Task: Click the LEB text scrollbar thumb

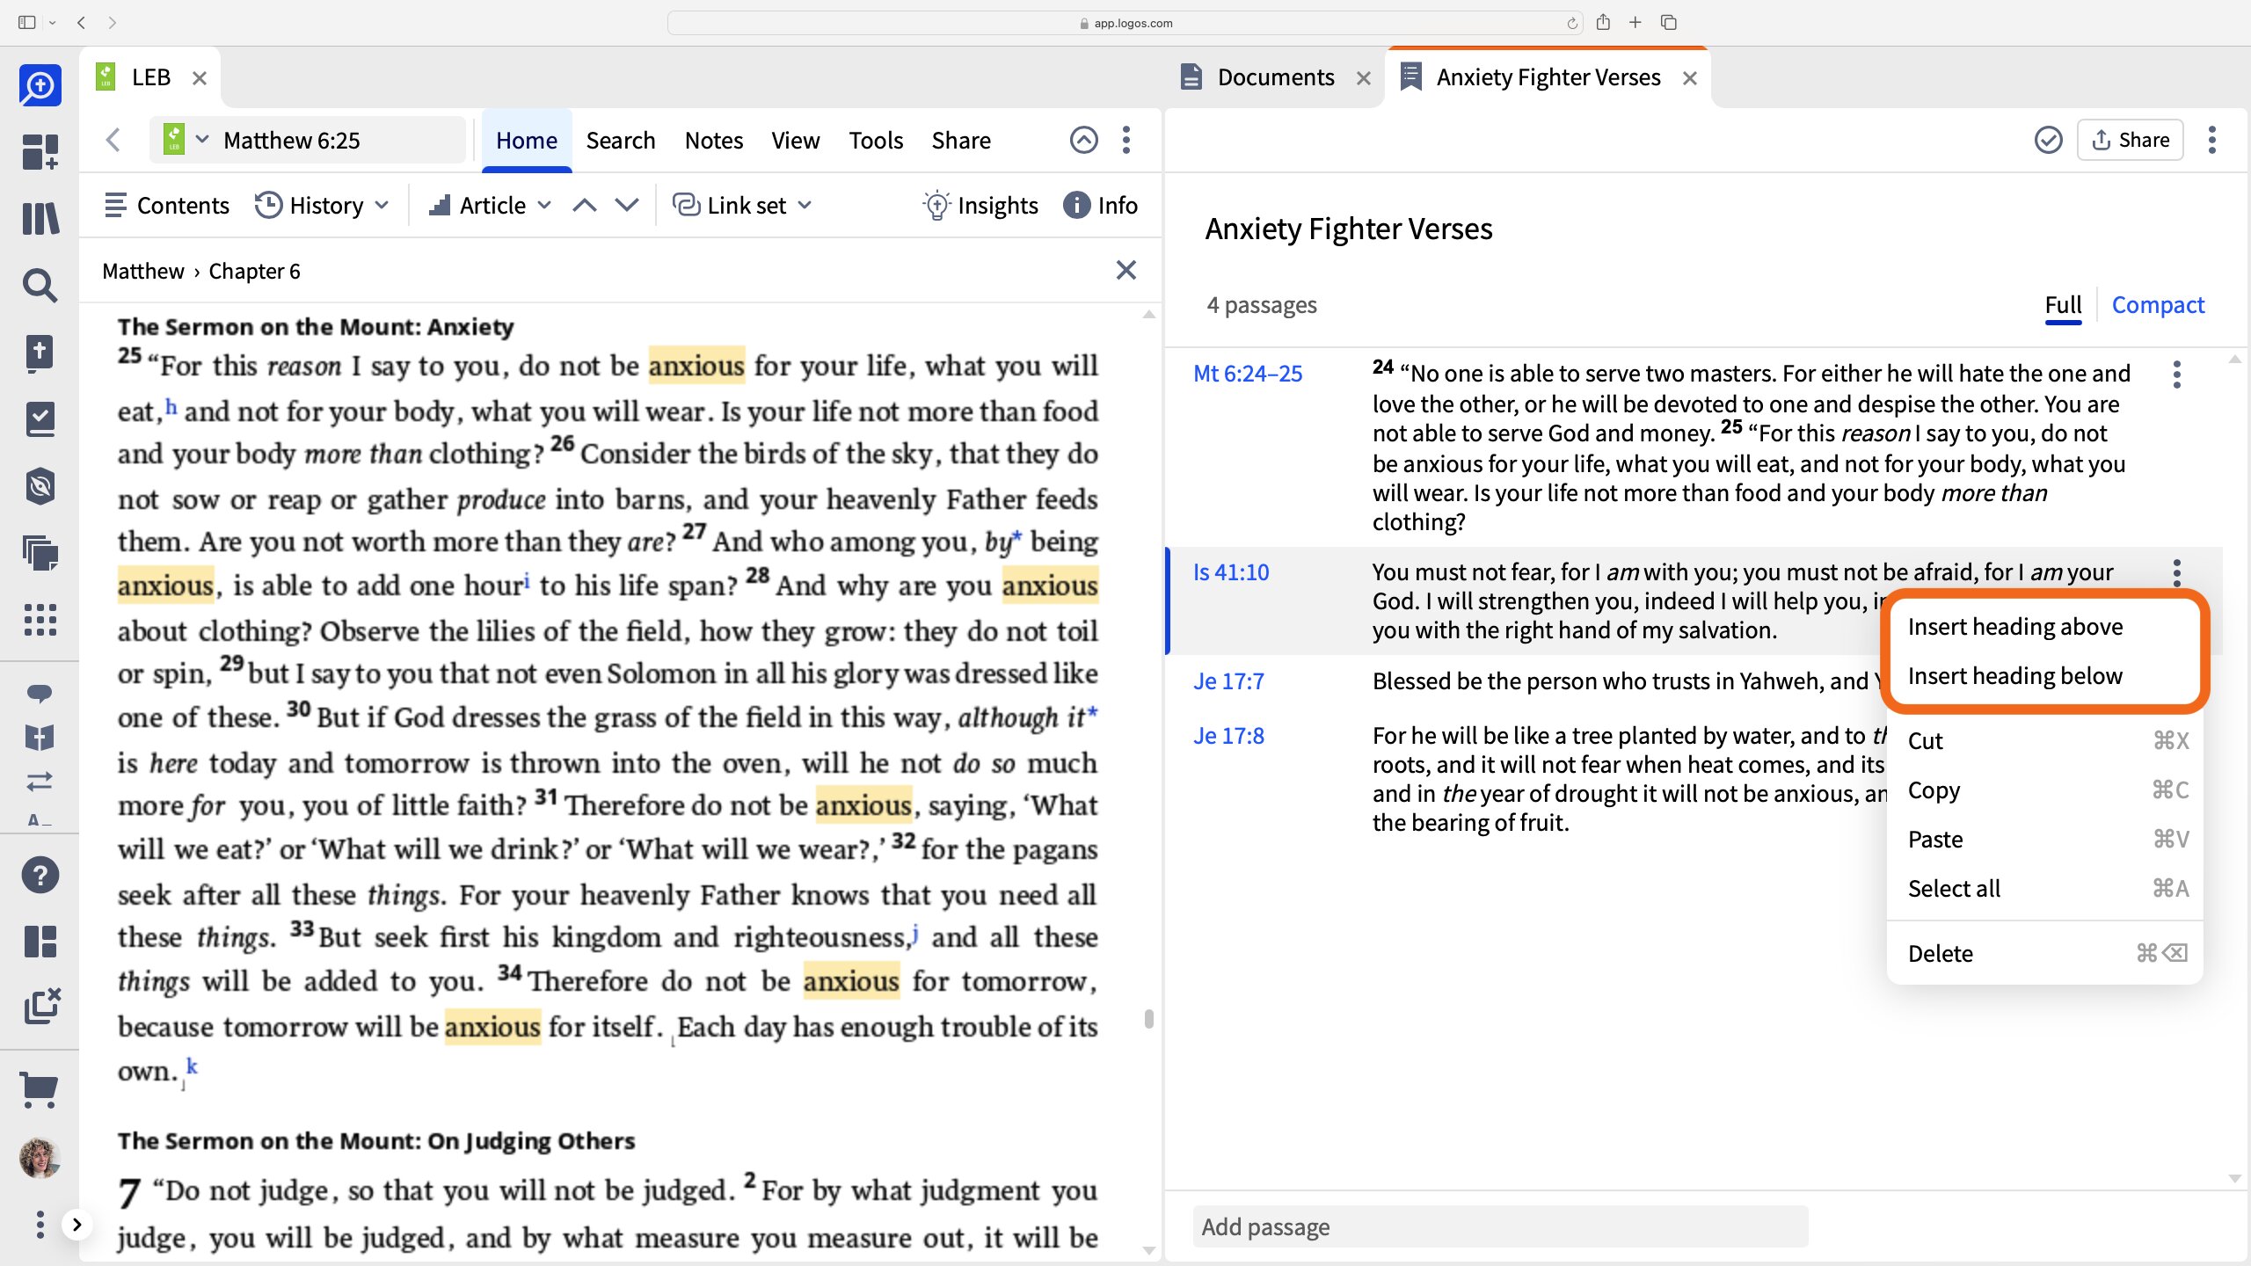Action: (x=1148, y=1019)
